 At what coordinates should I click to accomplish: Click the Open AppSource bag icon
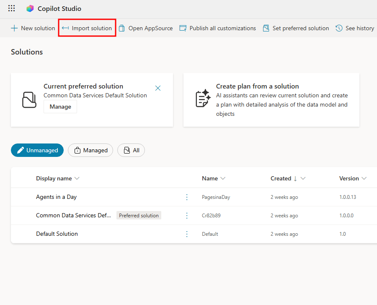pos(122,28)
